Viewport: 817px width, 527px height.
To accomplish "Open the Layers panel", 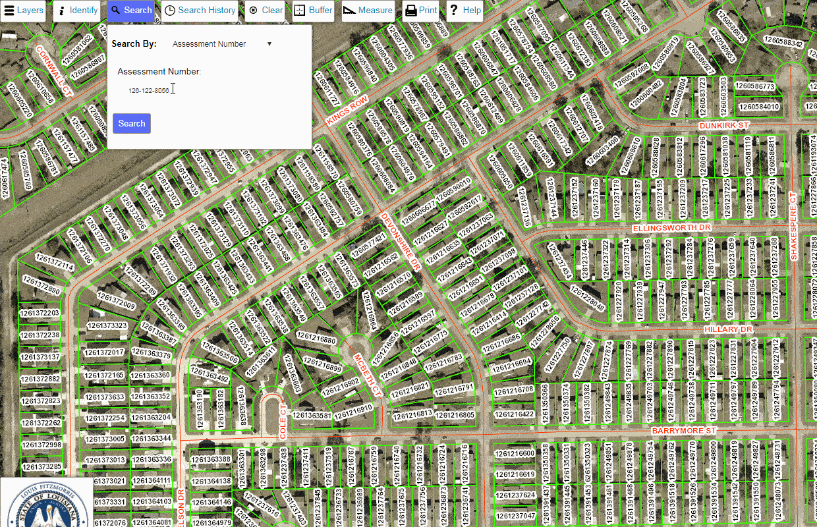I will [24, 11].
